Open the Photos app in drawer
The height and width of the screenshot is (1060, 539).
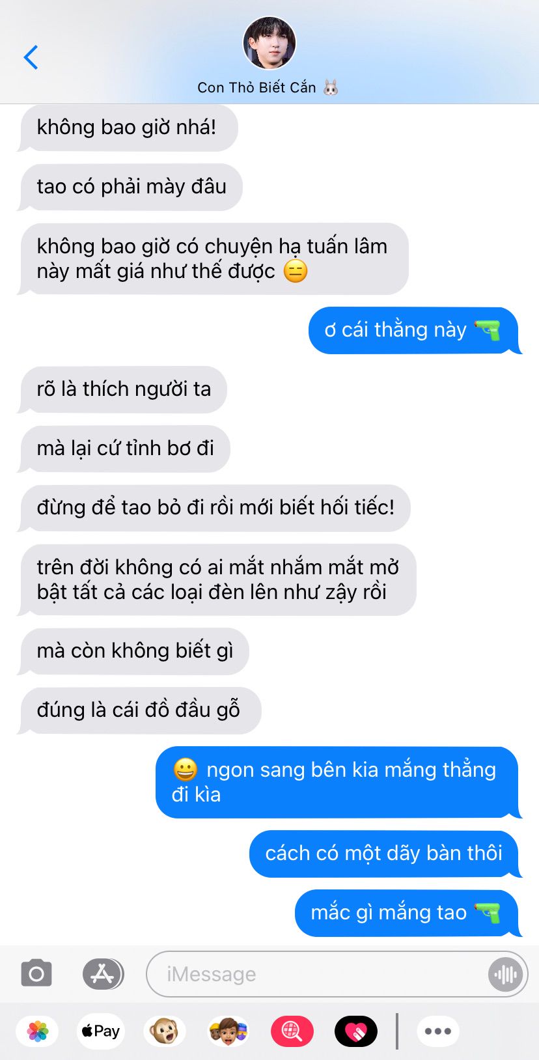click(x=38, y=1031)
